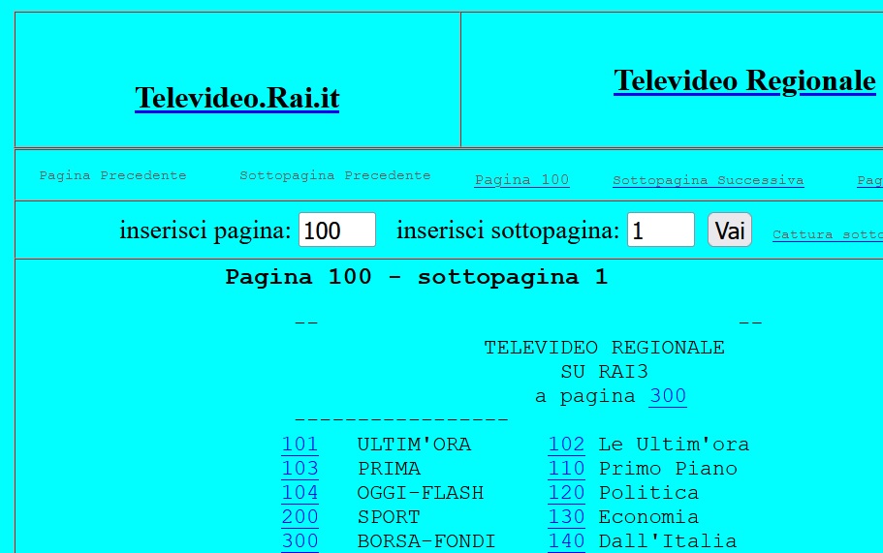
Task: Click the SU RAI3 text
Action: [x=604, y=372]
